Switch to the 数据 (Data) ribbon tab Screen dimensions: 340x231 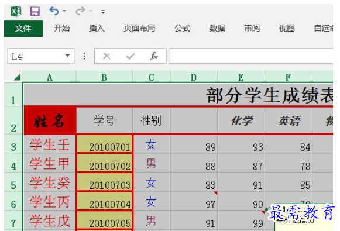click(217, 29)
